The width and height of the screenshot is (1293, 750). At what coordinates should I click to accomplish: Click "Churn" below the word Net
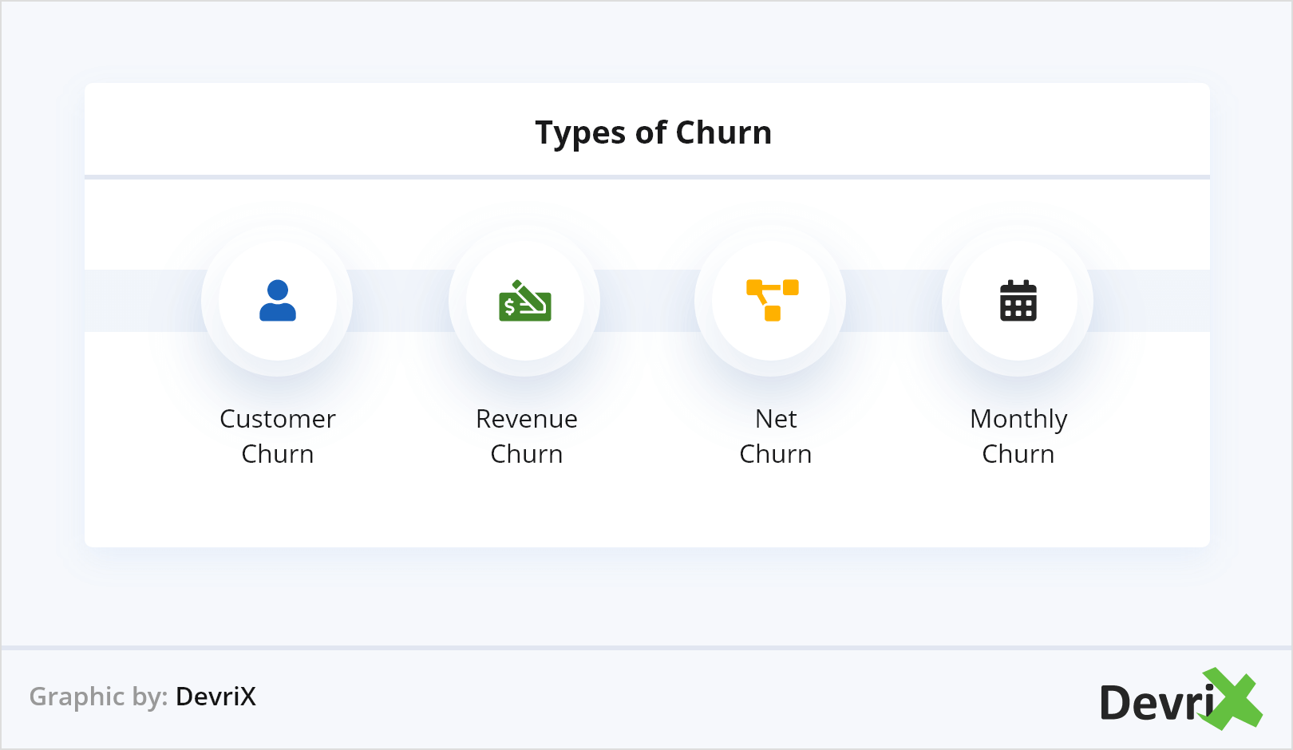(x=776, y=454)
